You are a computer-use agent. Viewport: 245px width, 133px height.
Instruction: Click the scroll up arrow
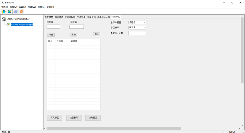pos(242,16)
